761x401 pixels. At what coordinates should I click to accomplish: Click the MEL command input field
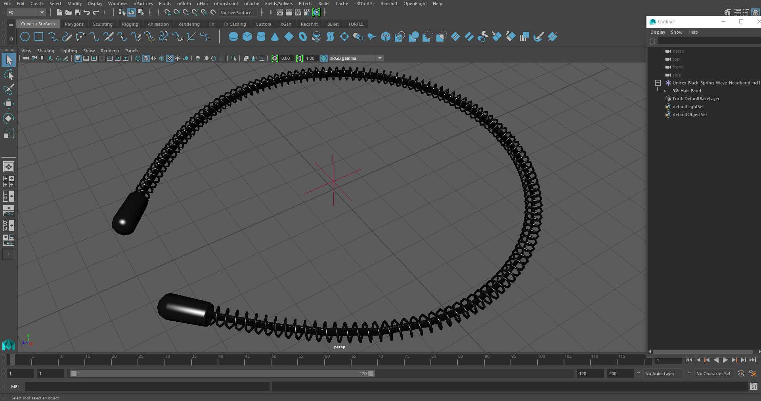(x=147, y=386)
